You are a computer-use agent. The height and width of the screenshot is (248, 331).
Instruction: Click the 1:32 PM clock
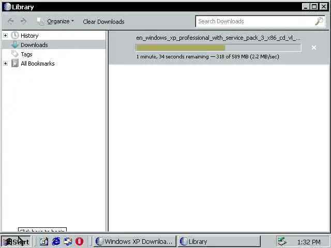[309, 242]
